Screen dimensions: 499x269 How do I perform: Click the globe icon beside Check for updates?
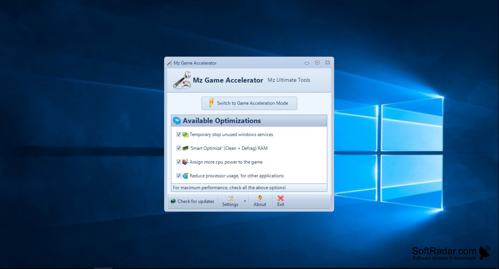click(173, 201)
